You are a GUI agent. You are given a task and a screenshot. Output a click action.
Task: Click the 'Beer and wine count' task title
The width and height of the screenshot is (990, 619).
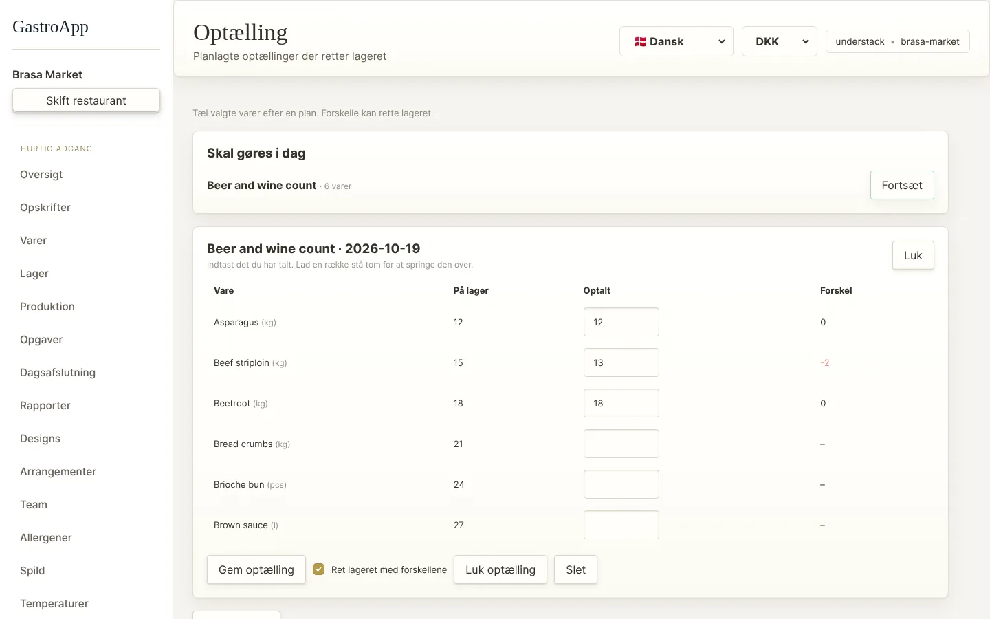261,185
